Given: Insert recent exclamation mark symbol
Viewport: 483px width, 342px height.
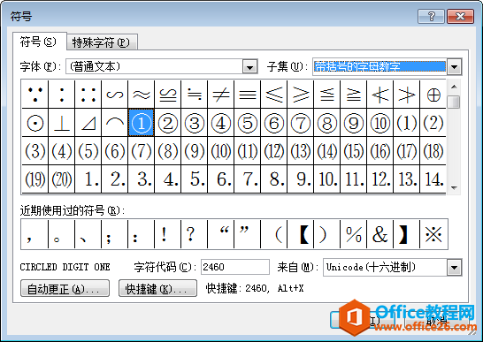Looking at the screenshot, I should (x=167, y=234).
